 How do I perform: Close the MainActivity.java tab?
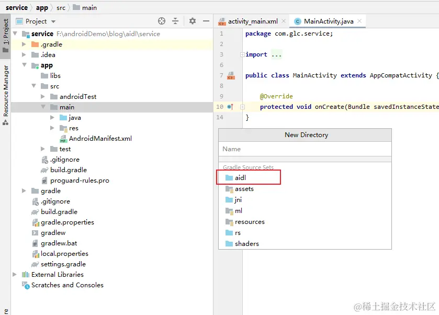click(360, 21)
